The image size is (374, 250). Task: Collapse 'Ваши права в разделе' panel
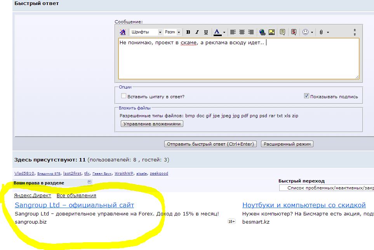tap(89, 182)
